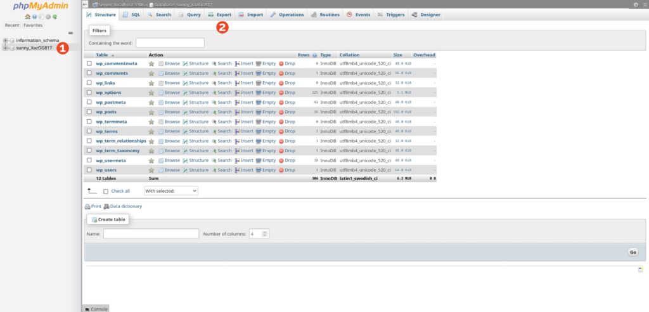Open the wp_options table link
The height and width of the screenshot is (312, 649).
point(108,93)
